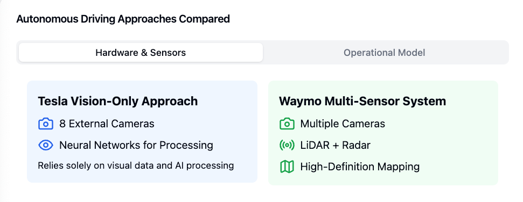The height and width of the screenshot is (202, 523).
Task: Click the Waymo Multi-Sensor System heading
Action: coord(362,101)
